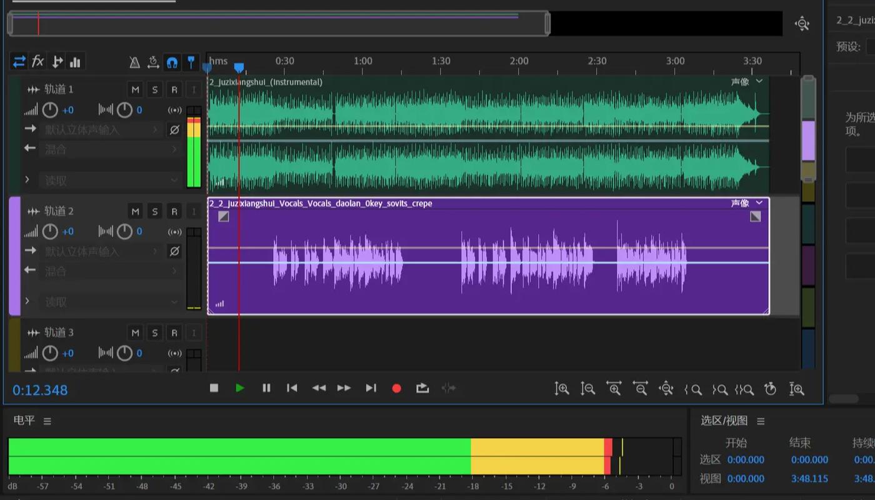Start playback with green Play button

point(240,387)
